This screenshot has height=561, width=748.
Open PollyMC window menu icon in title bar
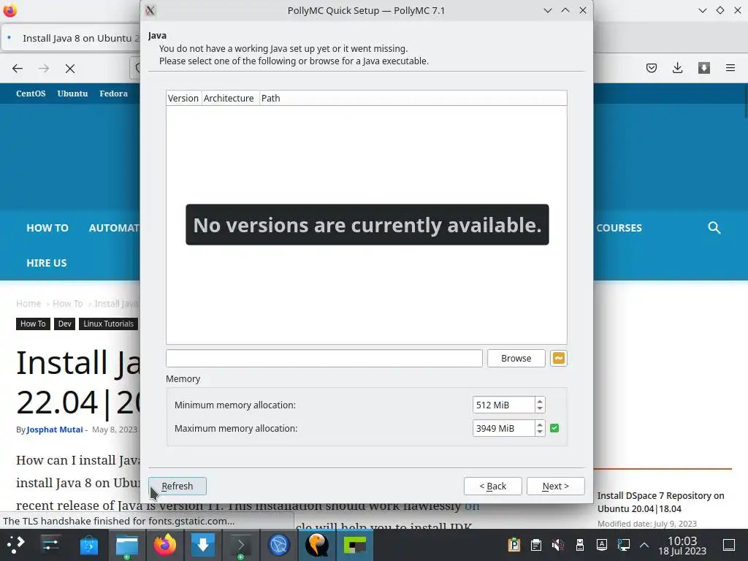tap(150, 10)
